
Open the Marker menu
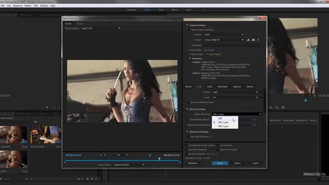click(x=28, y=6)
